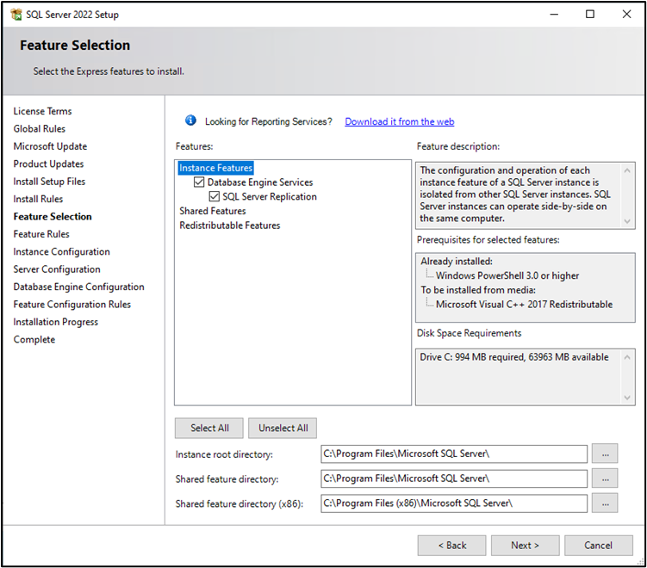Click the Drive C disk space line
The width and height of the screenshot is (647, 568).
point(514,357)
